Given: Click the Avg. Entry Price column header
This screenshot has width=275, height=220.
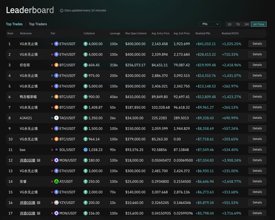Looking at the screenshot, I should point(161,33).
